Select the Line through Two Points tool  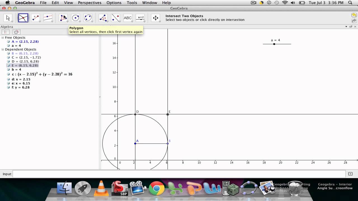(36, 18)
